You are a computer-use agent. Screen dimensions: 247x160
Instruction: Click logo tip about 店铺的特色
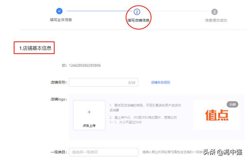(145, 108)
